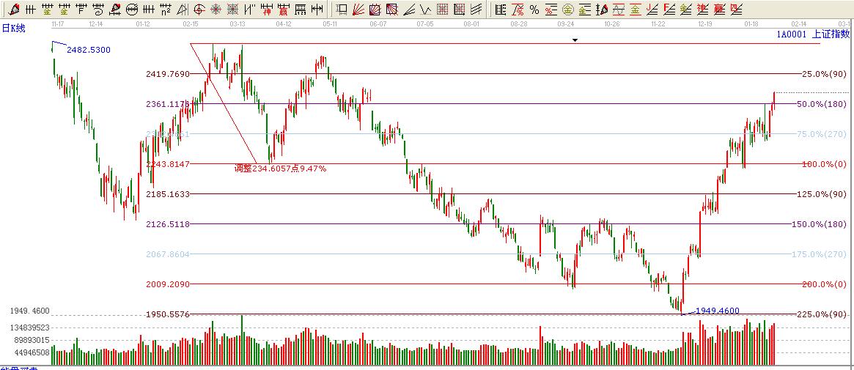Choose the n² period line tool
Viewport: 854px width, 370px height.
pos(166,10)
